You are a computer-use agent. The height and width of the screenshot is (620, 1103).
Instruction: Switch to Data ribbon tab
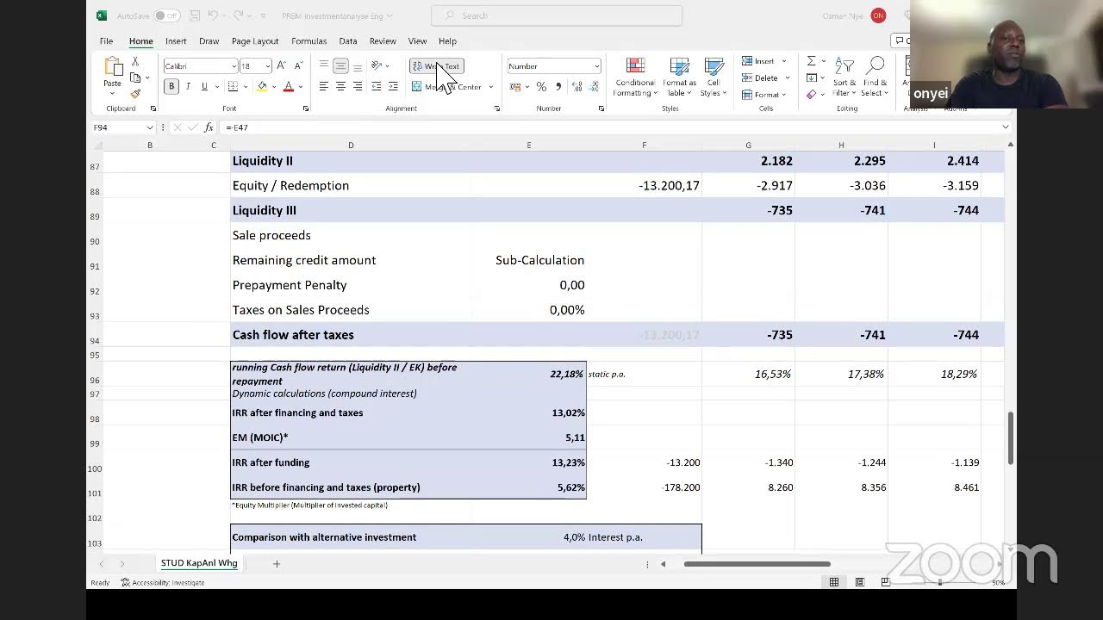(x=348, y=40)
